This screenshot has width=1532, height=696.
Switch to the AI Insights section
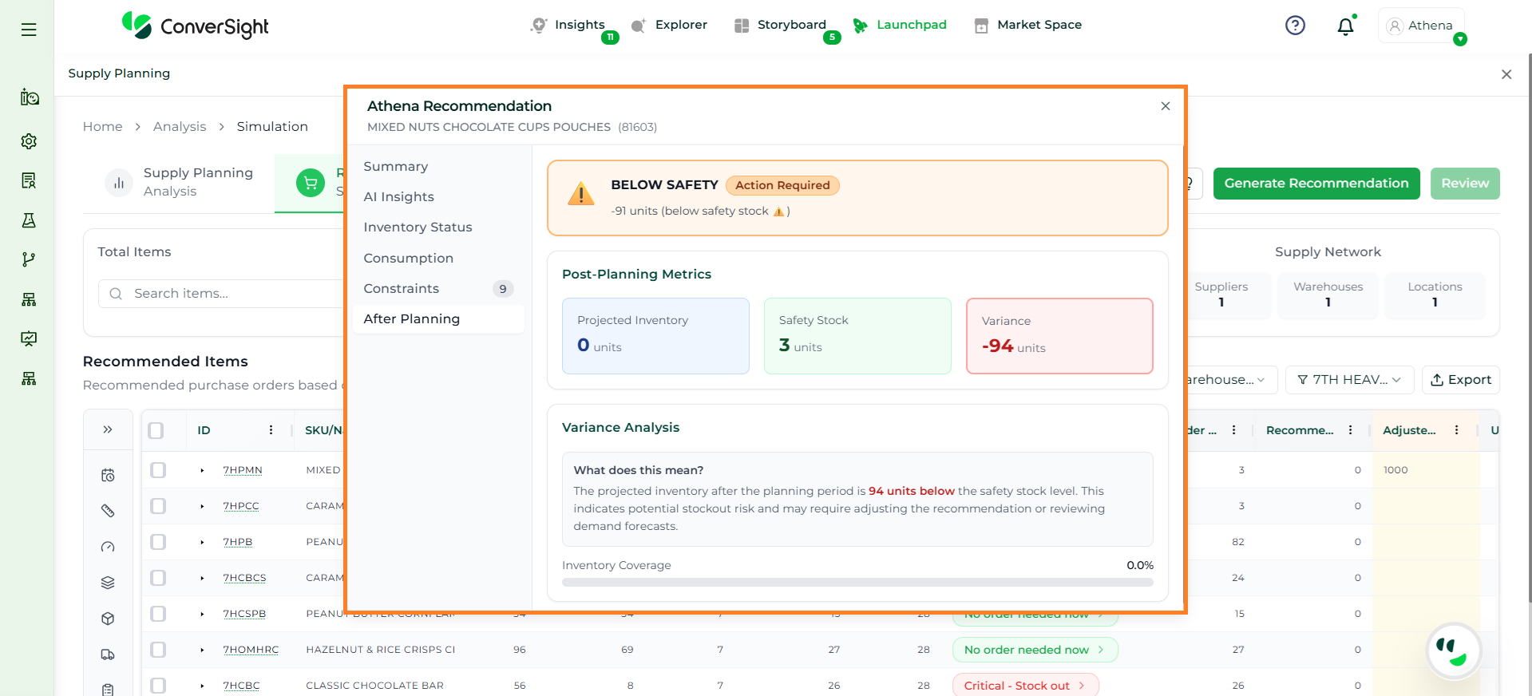point(398,197)
